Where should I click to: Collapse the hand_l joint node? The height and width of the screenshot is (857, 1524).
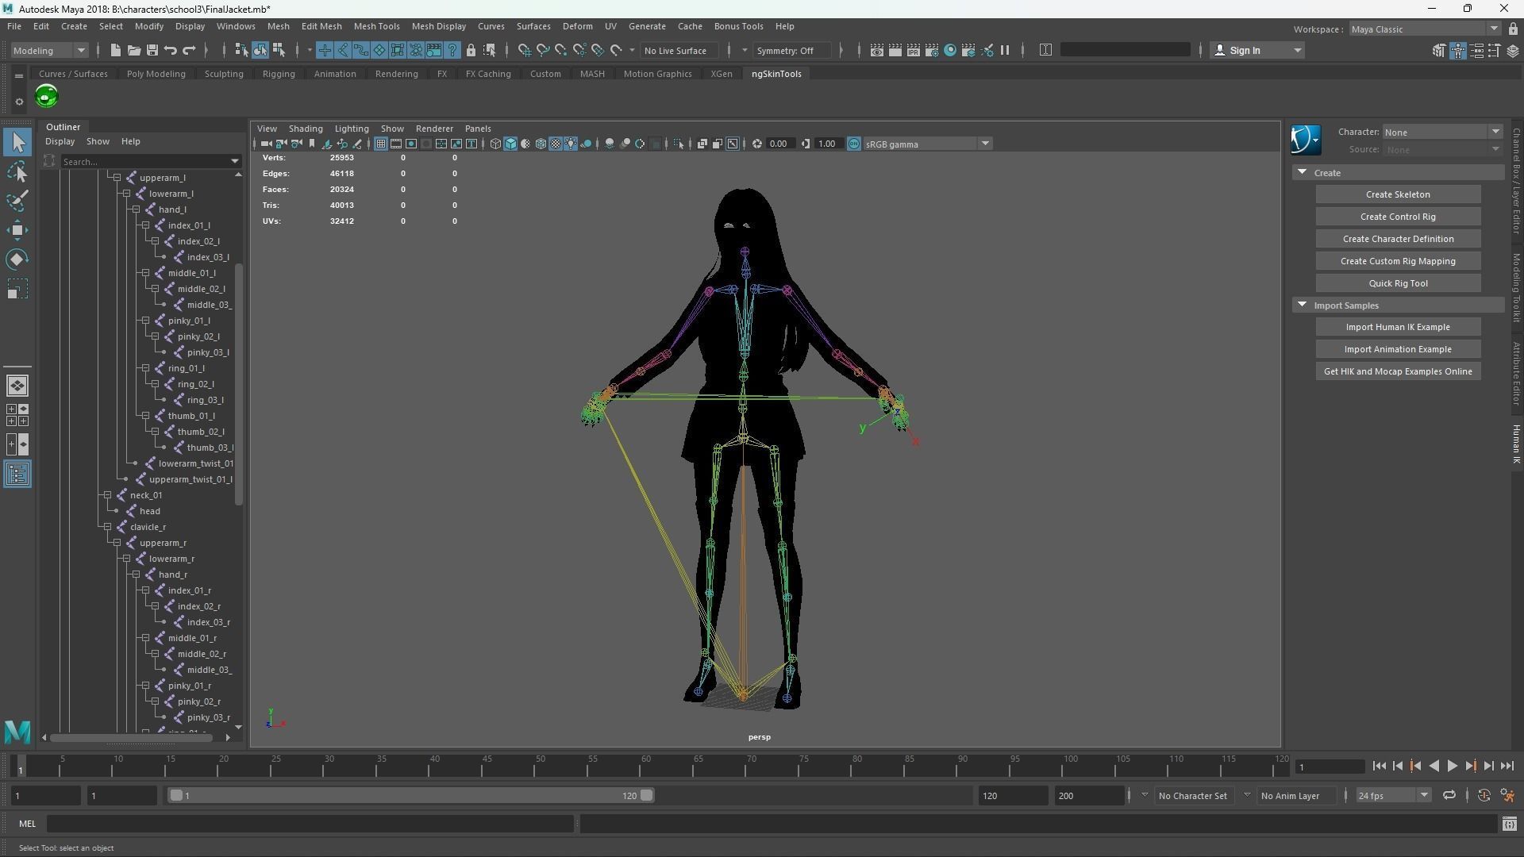click(x=136, y=209)
